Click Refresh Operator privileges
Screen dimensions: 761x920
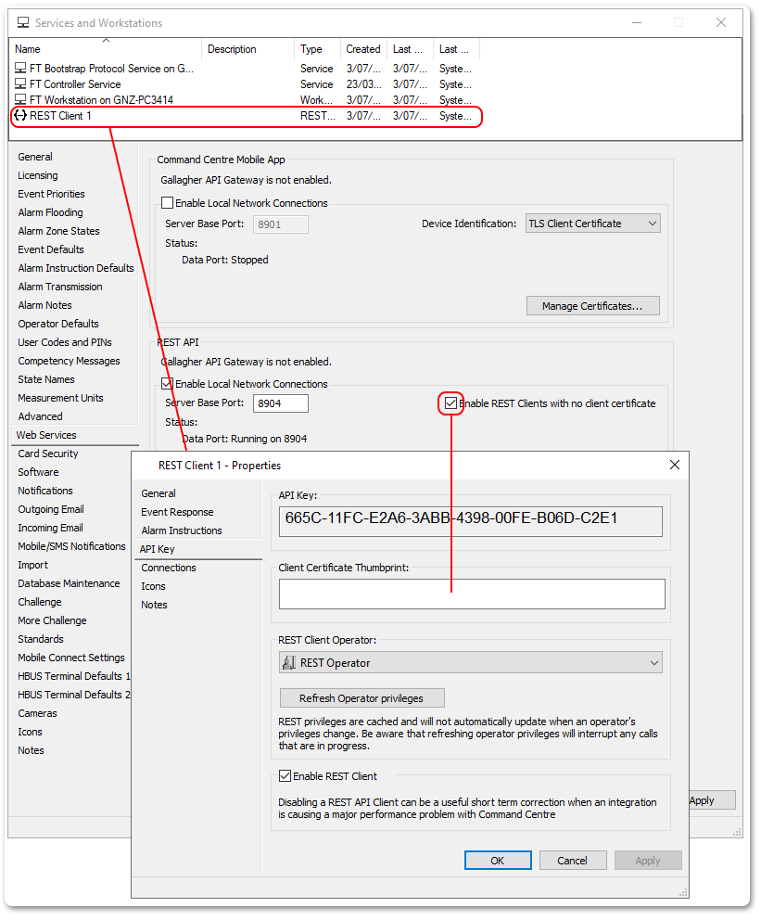coord(361,698)
